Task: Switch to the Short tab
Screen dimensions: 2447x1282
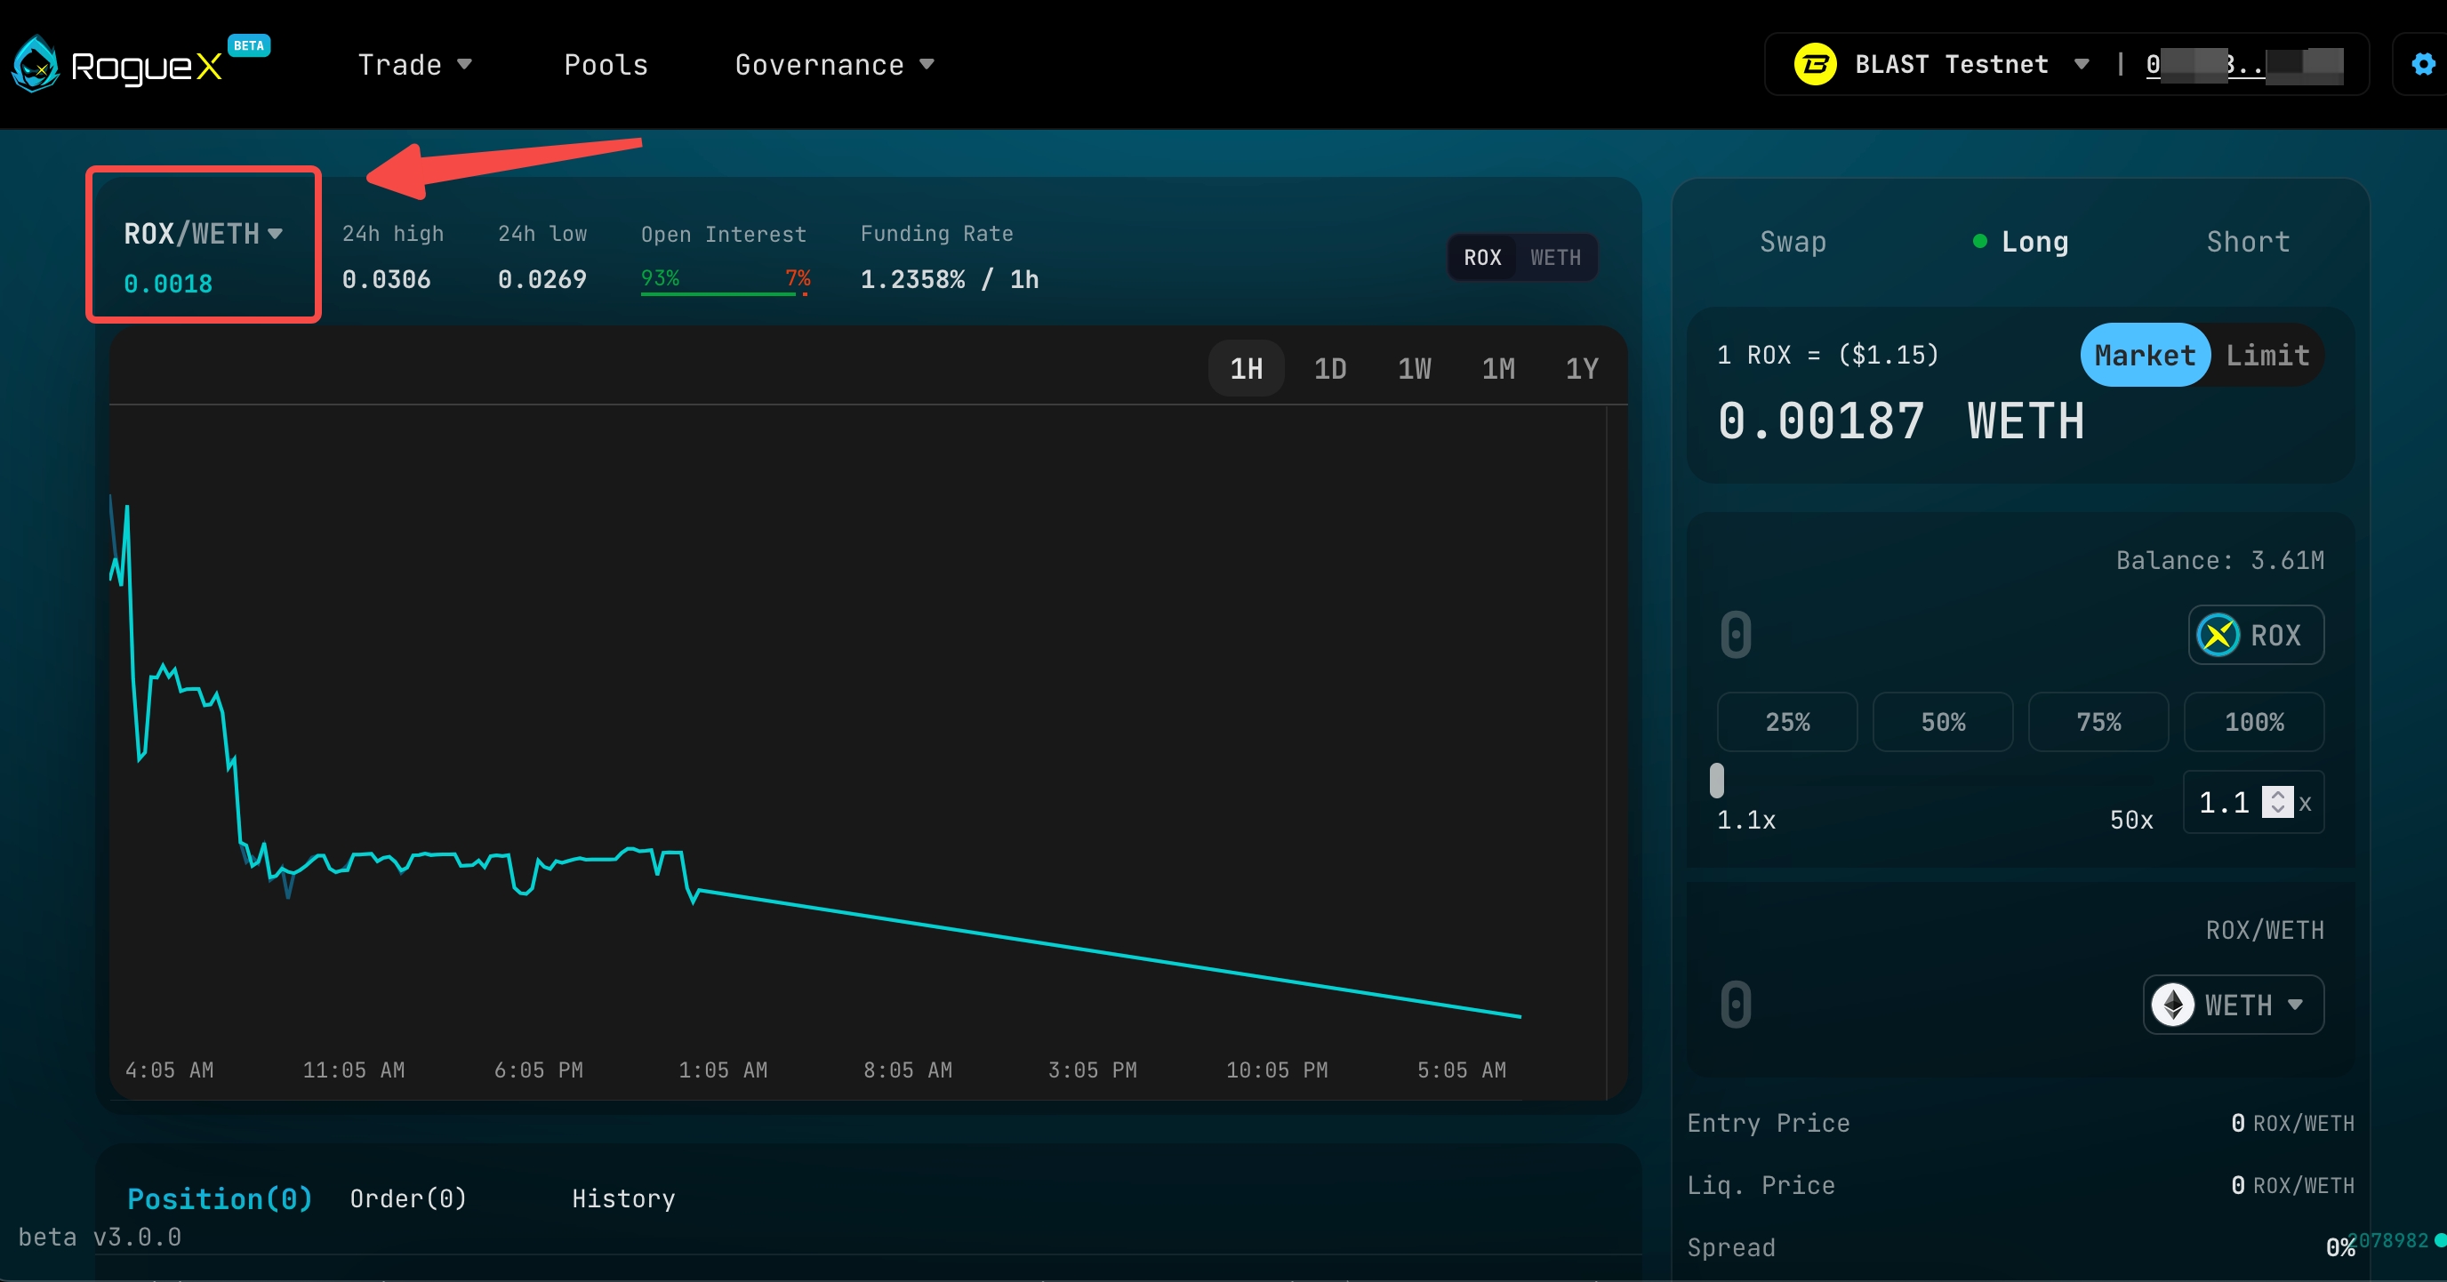Action: (2247, 242)
